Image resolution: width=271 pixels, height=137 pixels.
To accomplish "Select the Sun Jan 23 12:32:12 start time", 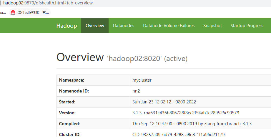I will click(x=164, y=102).
